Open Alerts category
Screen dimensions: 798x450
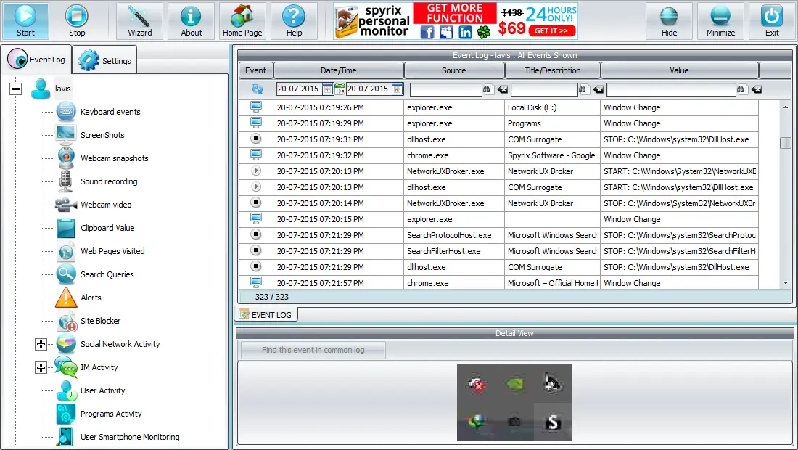91,298
